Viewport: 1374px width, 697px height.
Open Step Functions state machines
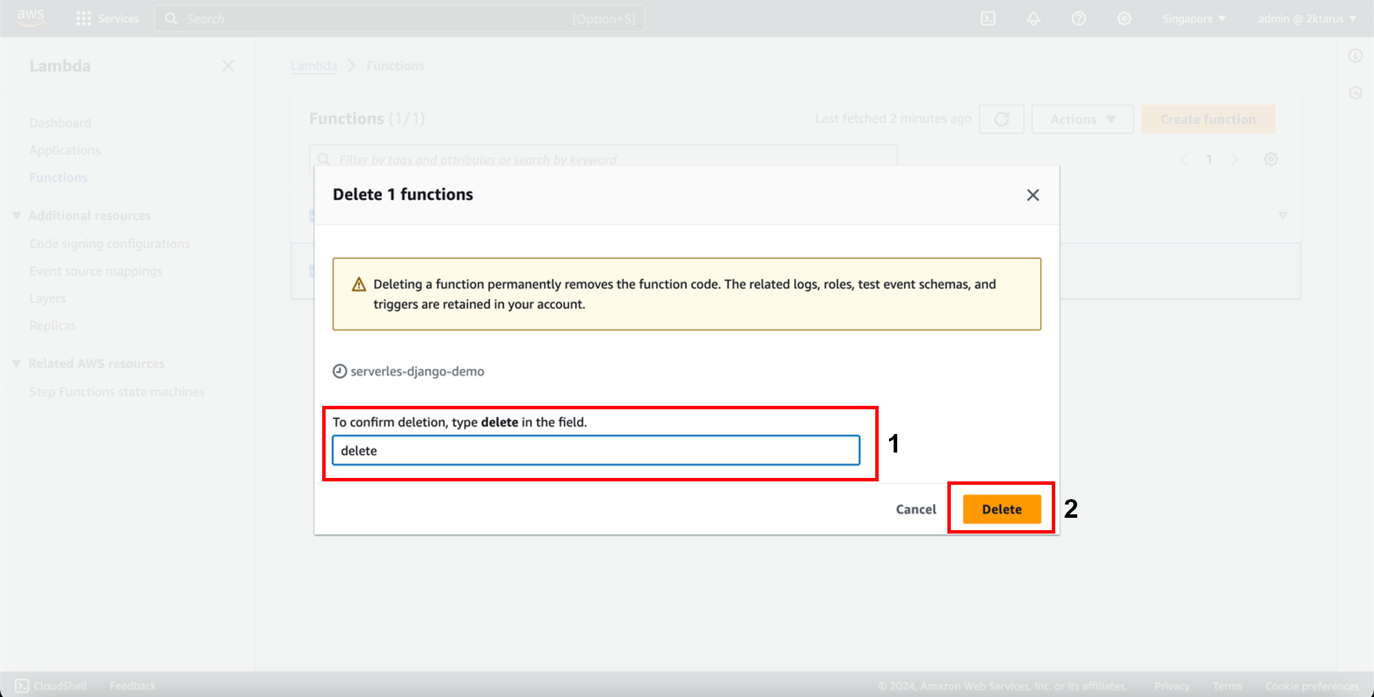(117, 392)
